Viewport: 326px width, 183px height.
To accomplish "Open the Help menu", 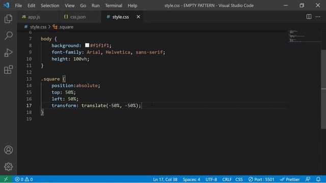I will tap(132, 6).
